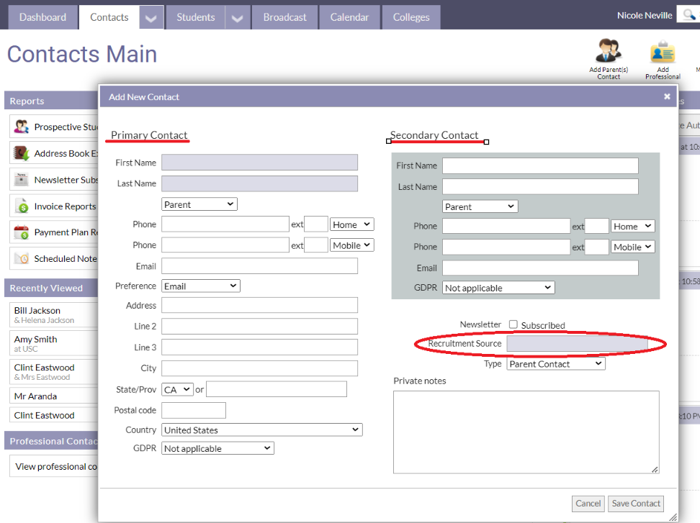This screenshot has height=523, width=700.
Task: Click the Secondary Contact Last Name field
Action: point(540,186)
